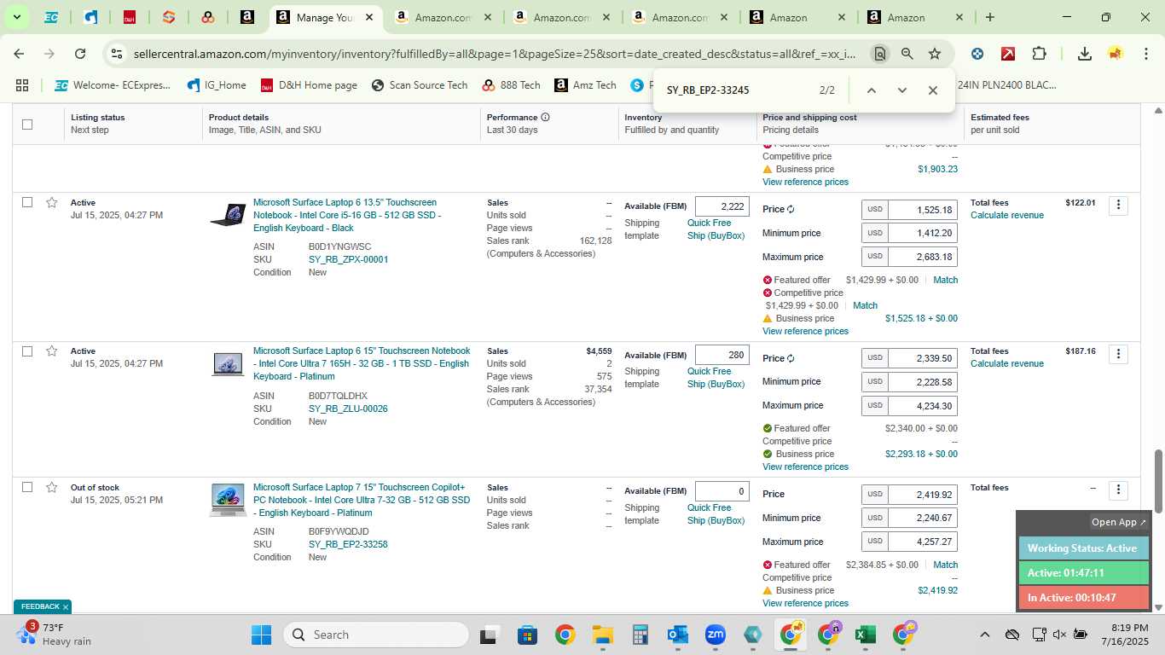The width and height of the screenshot is (1165, 655).
Task: Click Performance info icon in header
Action: click(x=545, y=118)
